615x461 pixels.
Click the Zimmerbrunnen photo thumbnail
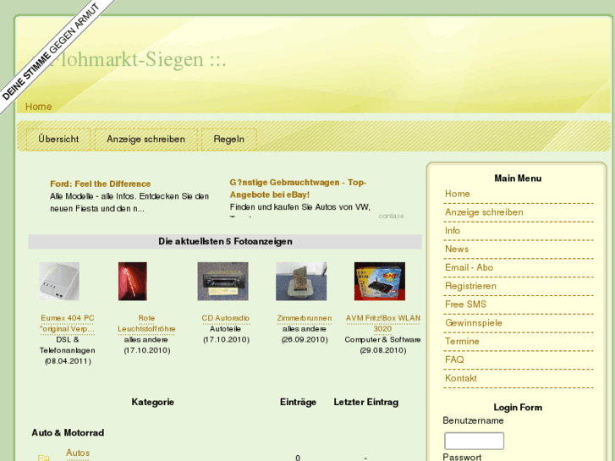pyautogui.click(x=301, y=282)
